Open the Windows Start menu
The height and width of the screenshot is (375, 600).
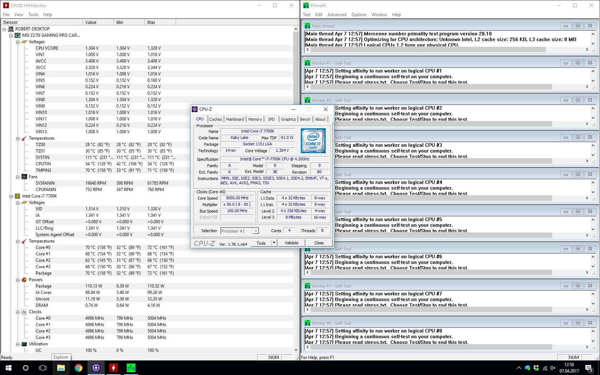pyautogui.click(x=9, y=368)
